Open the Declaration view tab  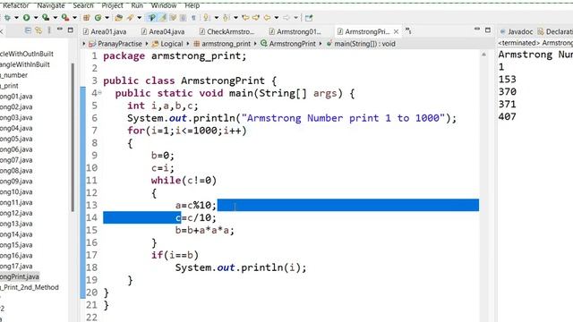[x=555, y=32]
